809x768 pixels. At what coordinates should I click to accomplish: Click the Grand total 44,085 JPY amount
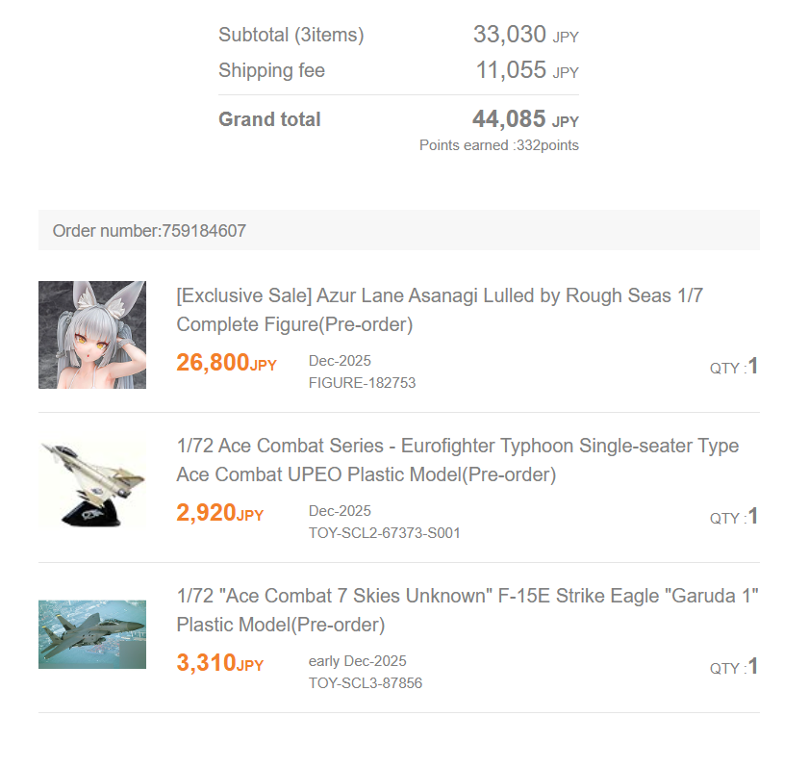(524, 119)
